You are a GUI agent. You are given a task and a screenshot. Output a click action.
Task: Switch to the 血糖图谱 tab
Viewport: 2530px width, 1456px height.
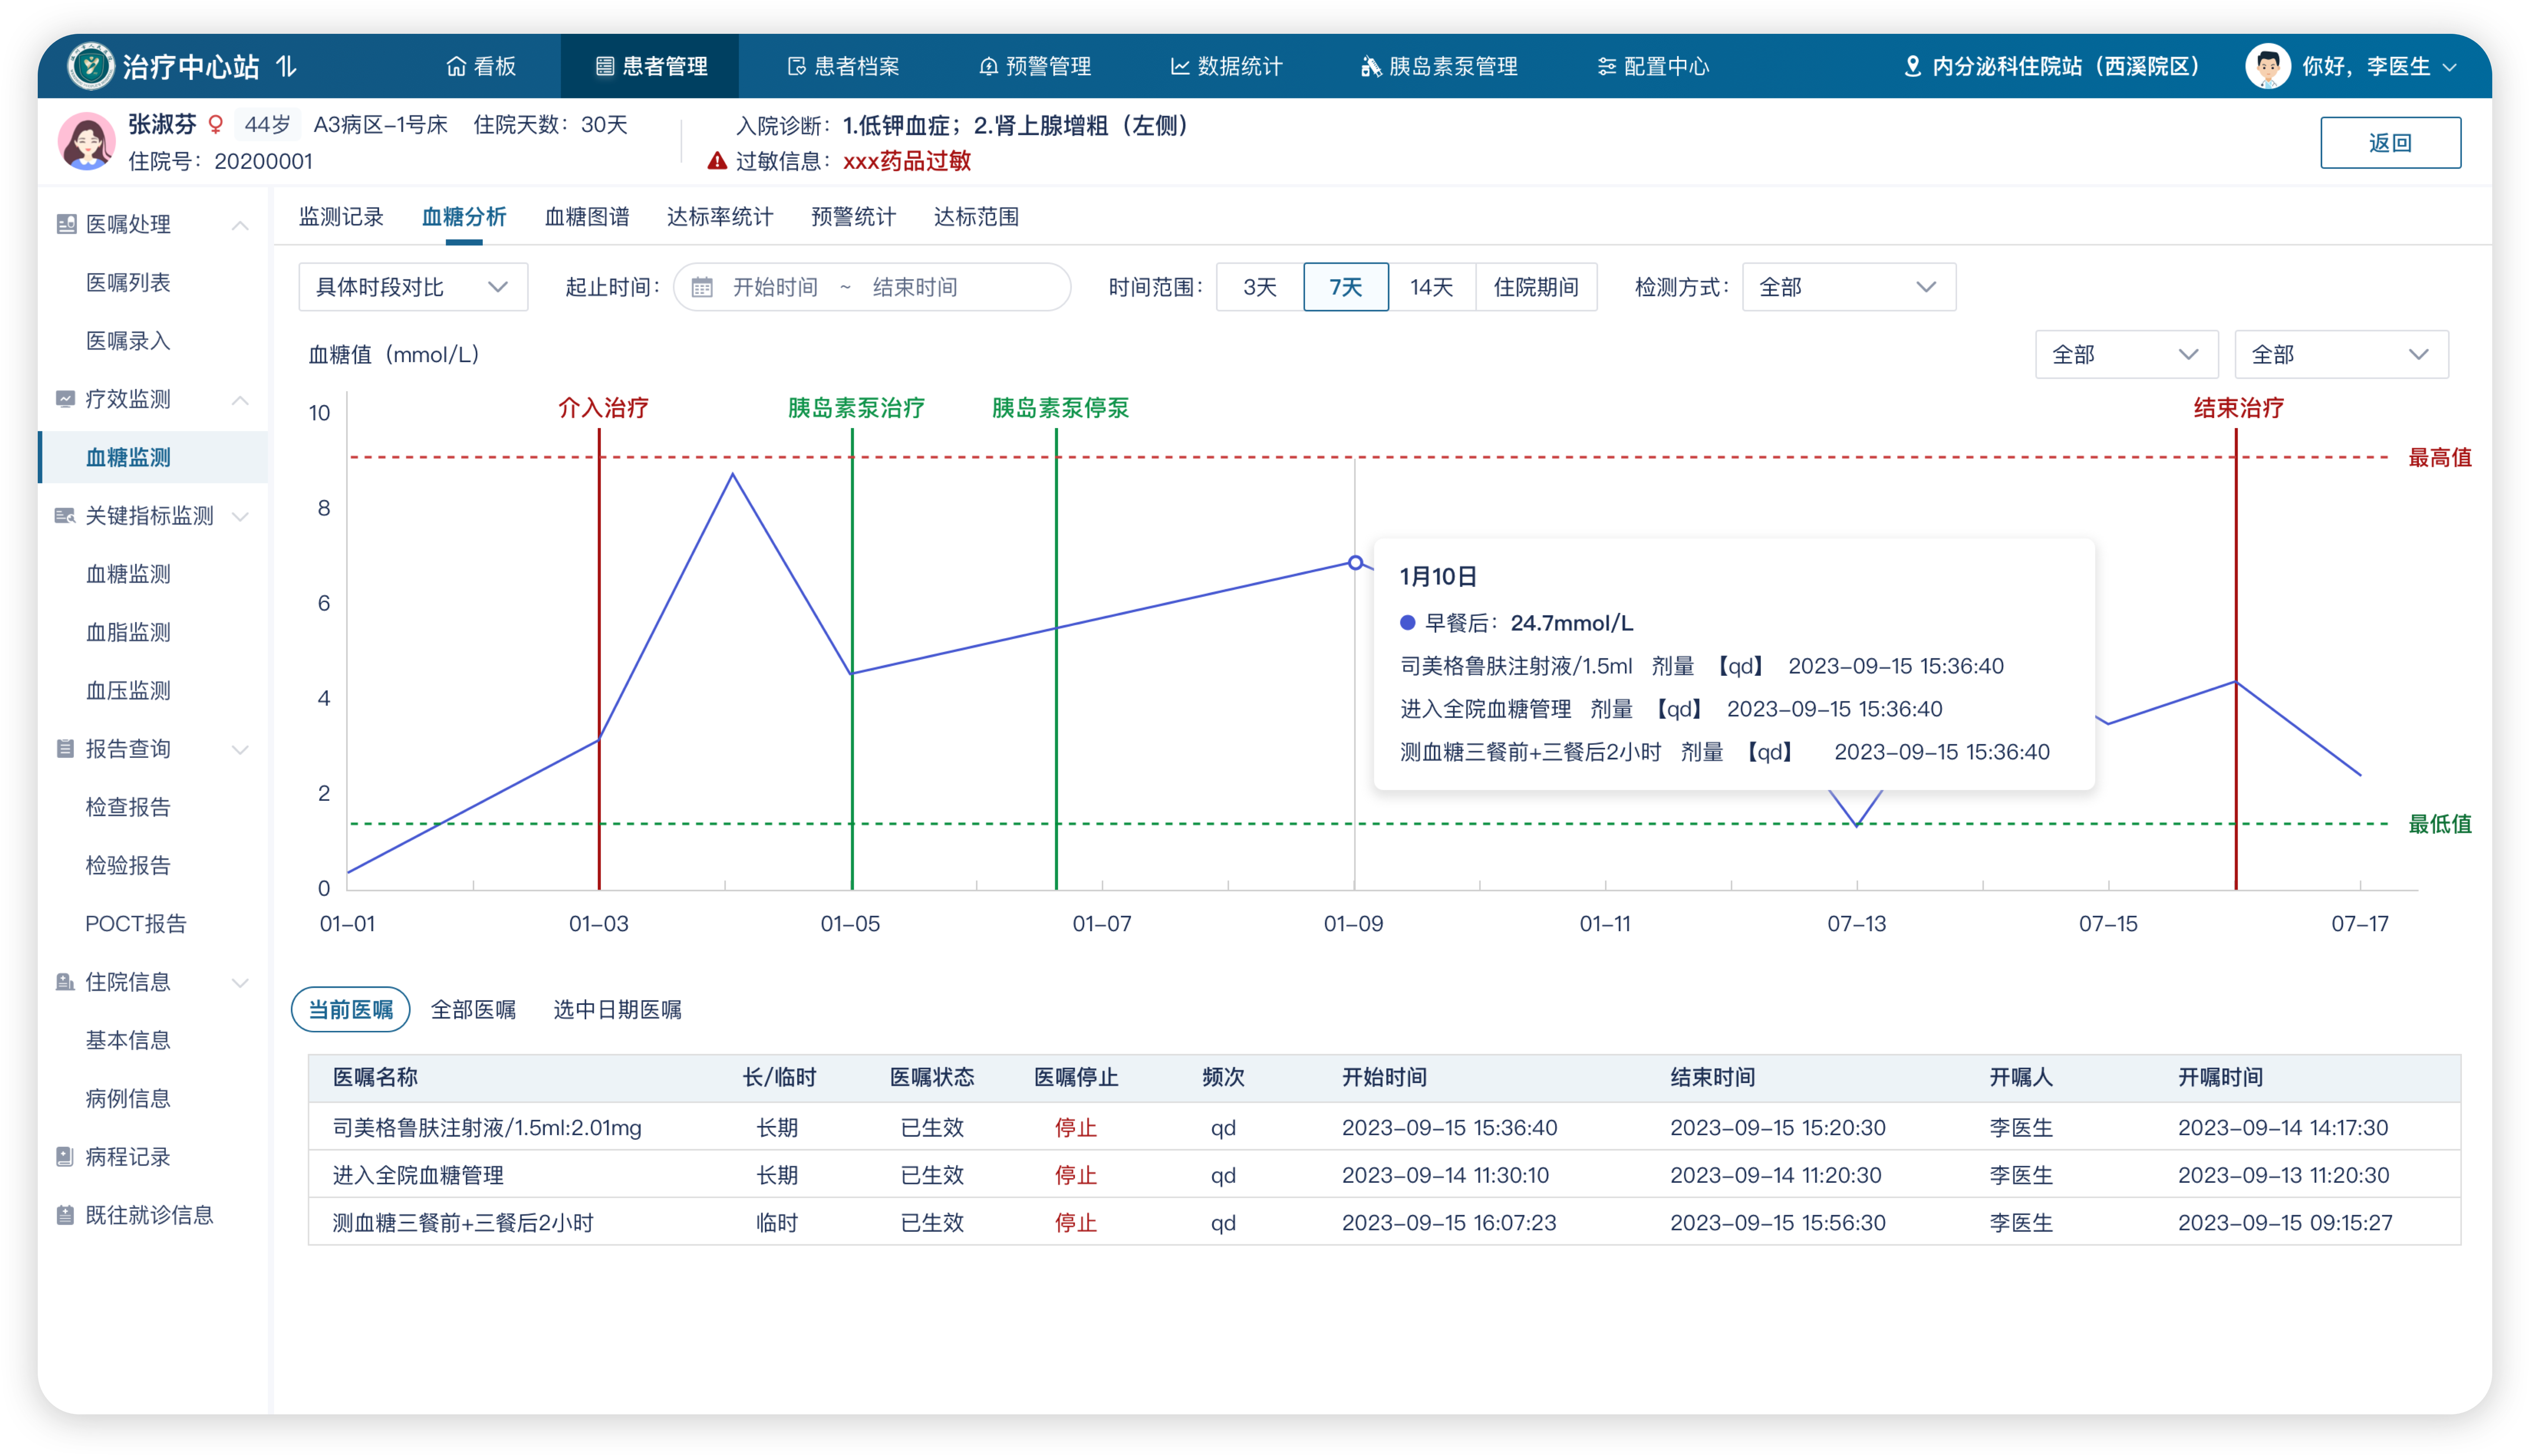(x=587, y=217)
